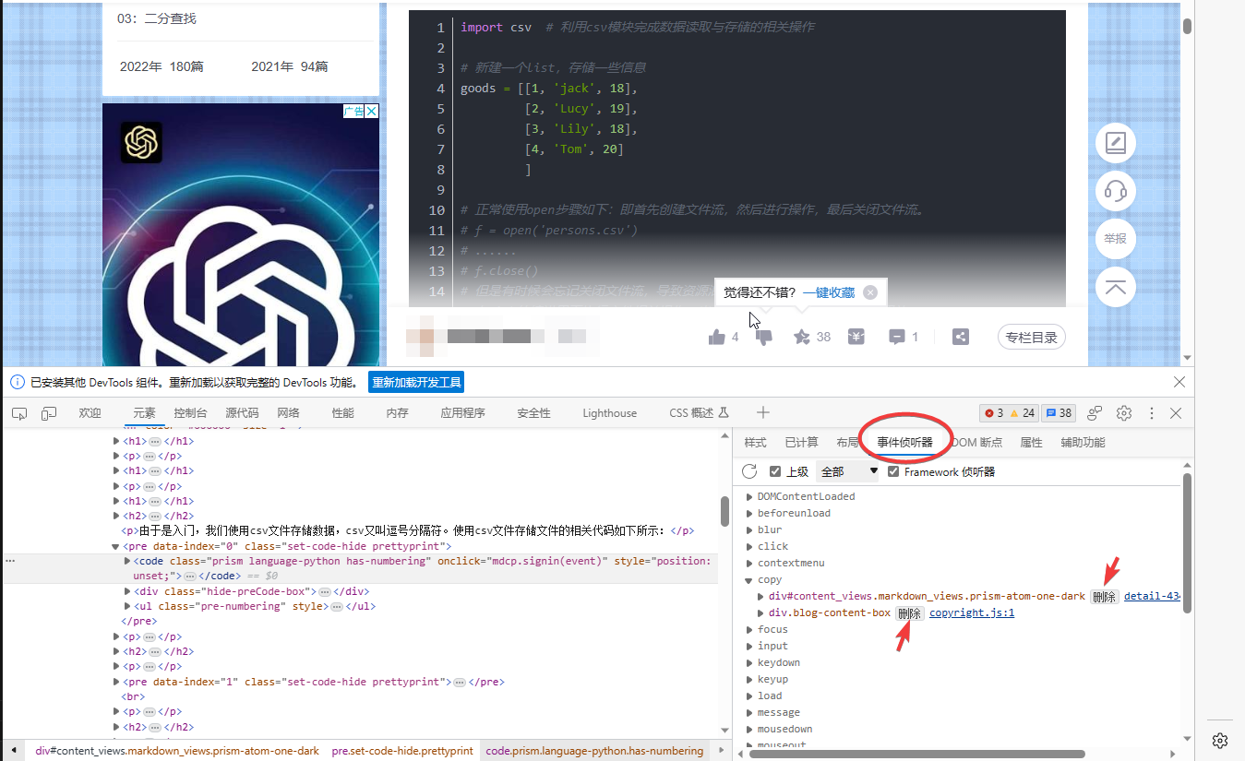1245x761 pixels.
Task: Open the 属性 properties sub-tab
Action: pyautogui.click(x=1031, y=443)
